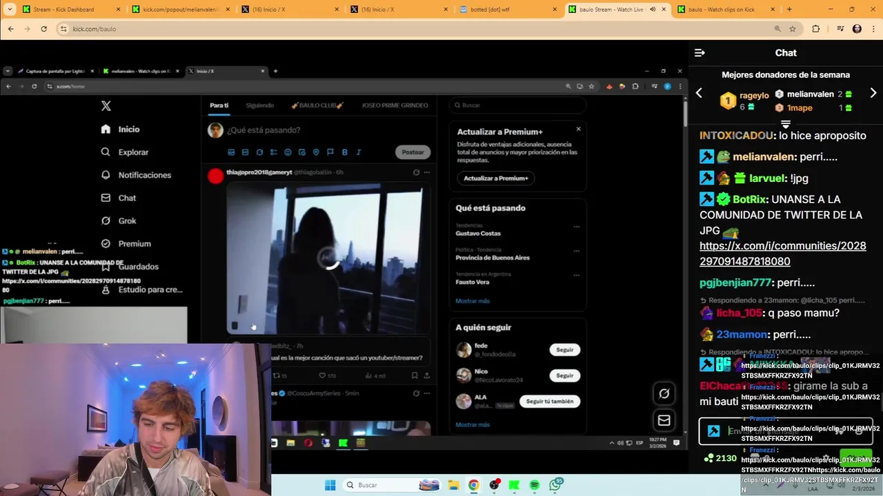Viewport: 883px width, 496px height.
Task: Show previous top donors with left arrow
Action: [699, 93]
